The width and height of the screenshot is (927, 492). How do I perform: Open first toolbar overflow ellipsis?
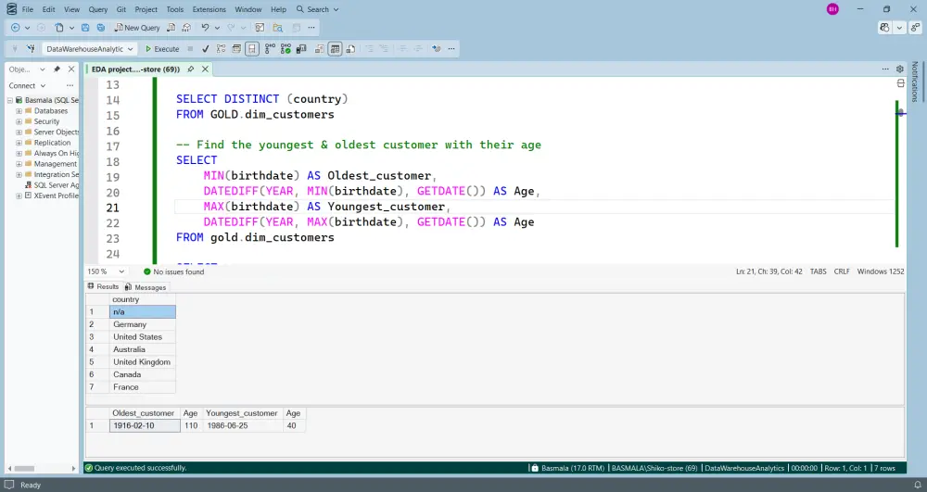(311, 28)
